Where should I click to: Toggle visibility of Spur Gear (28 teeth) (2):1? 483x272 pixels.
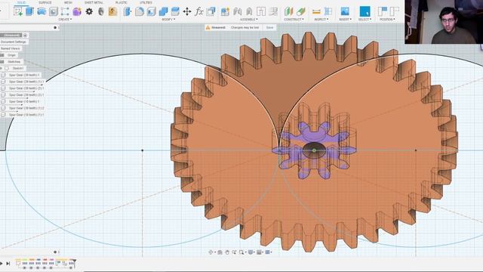coord(3,88)
